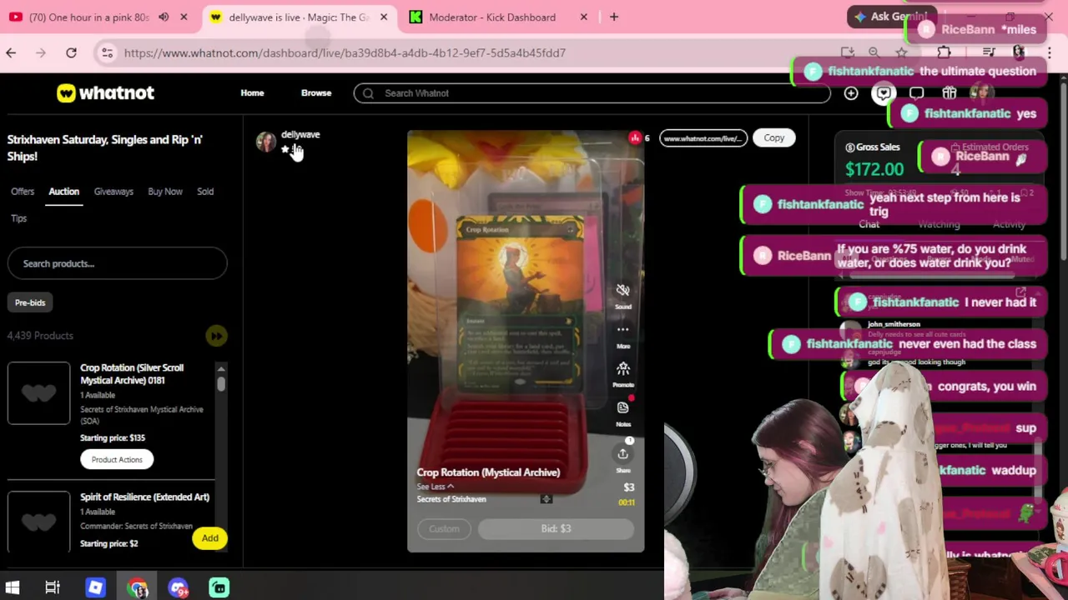This screenshot has width=1068, height=600.
Task: Click the whatnot.com/live URL field
Action: point(703,138)
